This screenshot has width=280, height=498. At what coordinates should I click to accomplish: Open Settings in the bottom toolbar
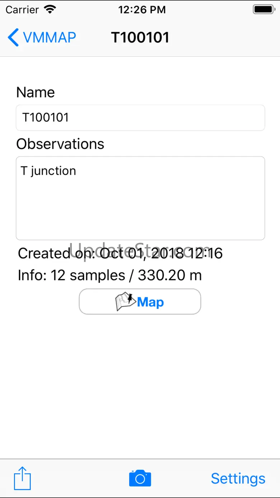point(238,478)
